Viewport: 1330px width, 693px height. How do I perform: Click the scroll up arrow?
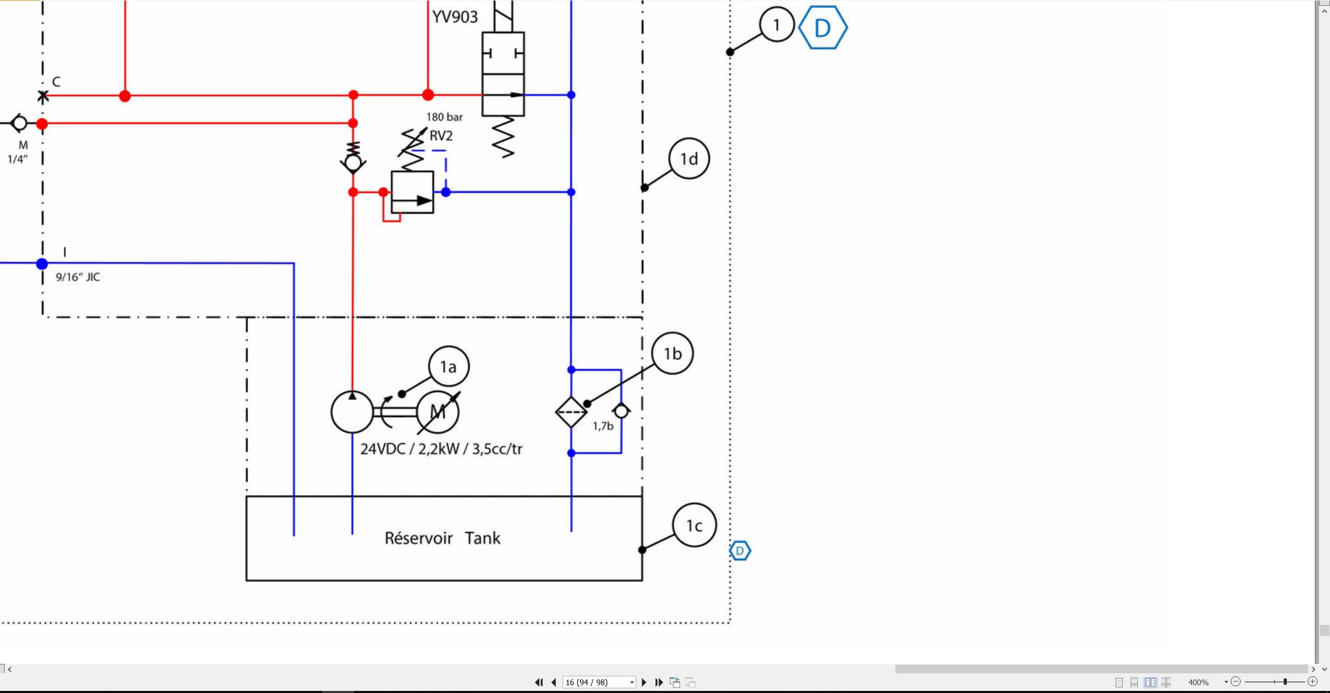(1324, 10)
